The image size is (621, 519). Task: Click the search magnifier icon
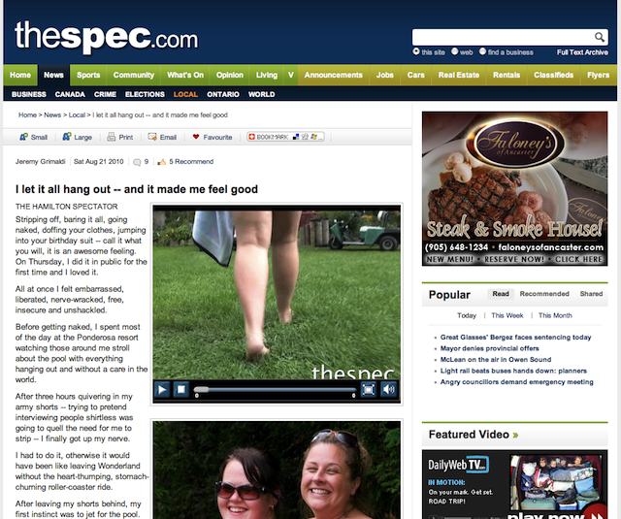(600, 37)
